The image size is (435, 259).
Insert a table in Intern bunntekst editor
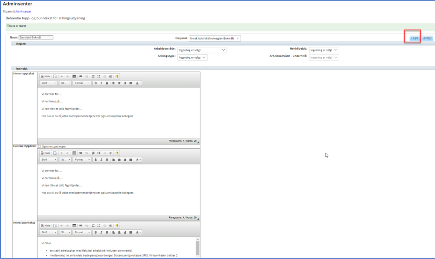tap(74, 226)
